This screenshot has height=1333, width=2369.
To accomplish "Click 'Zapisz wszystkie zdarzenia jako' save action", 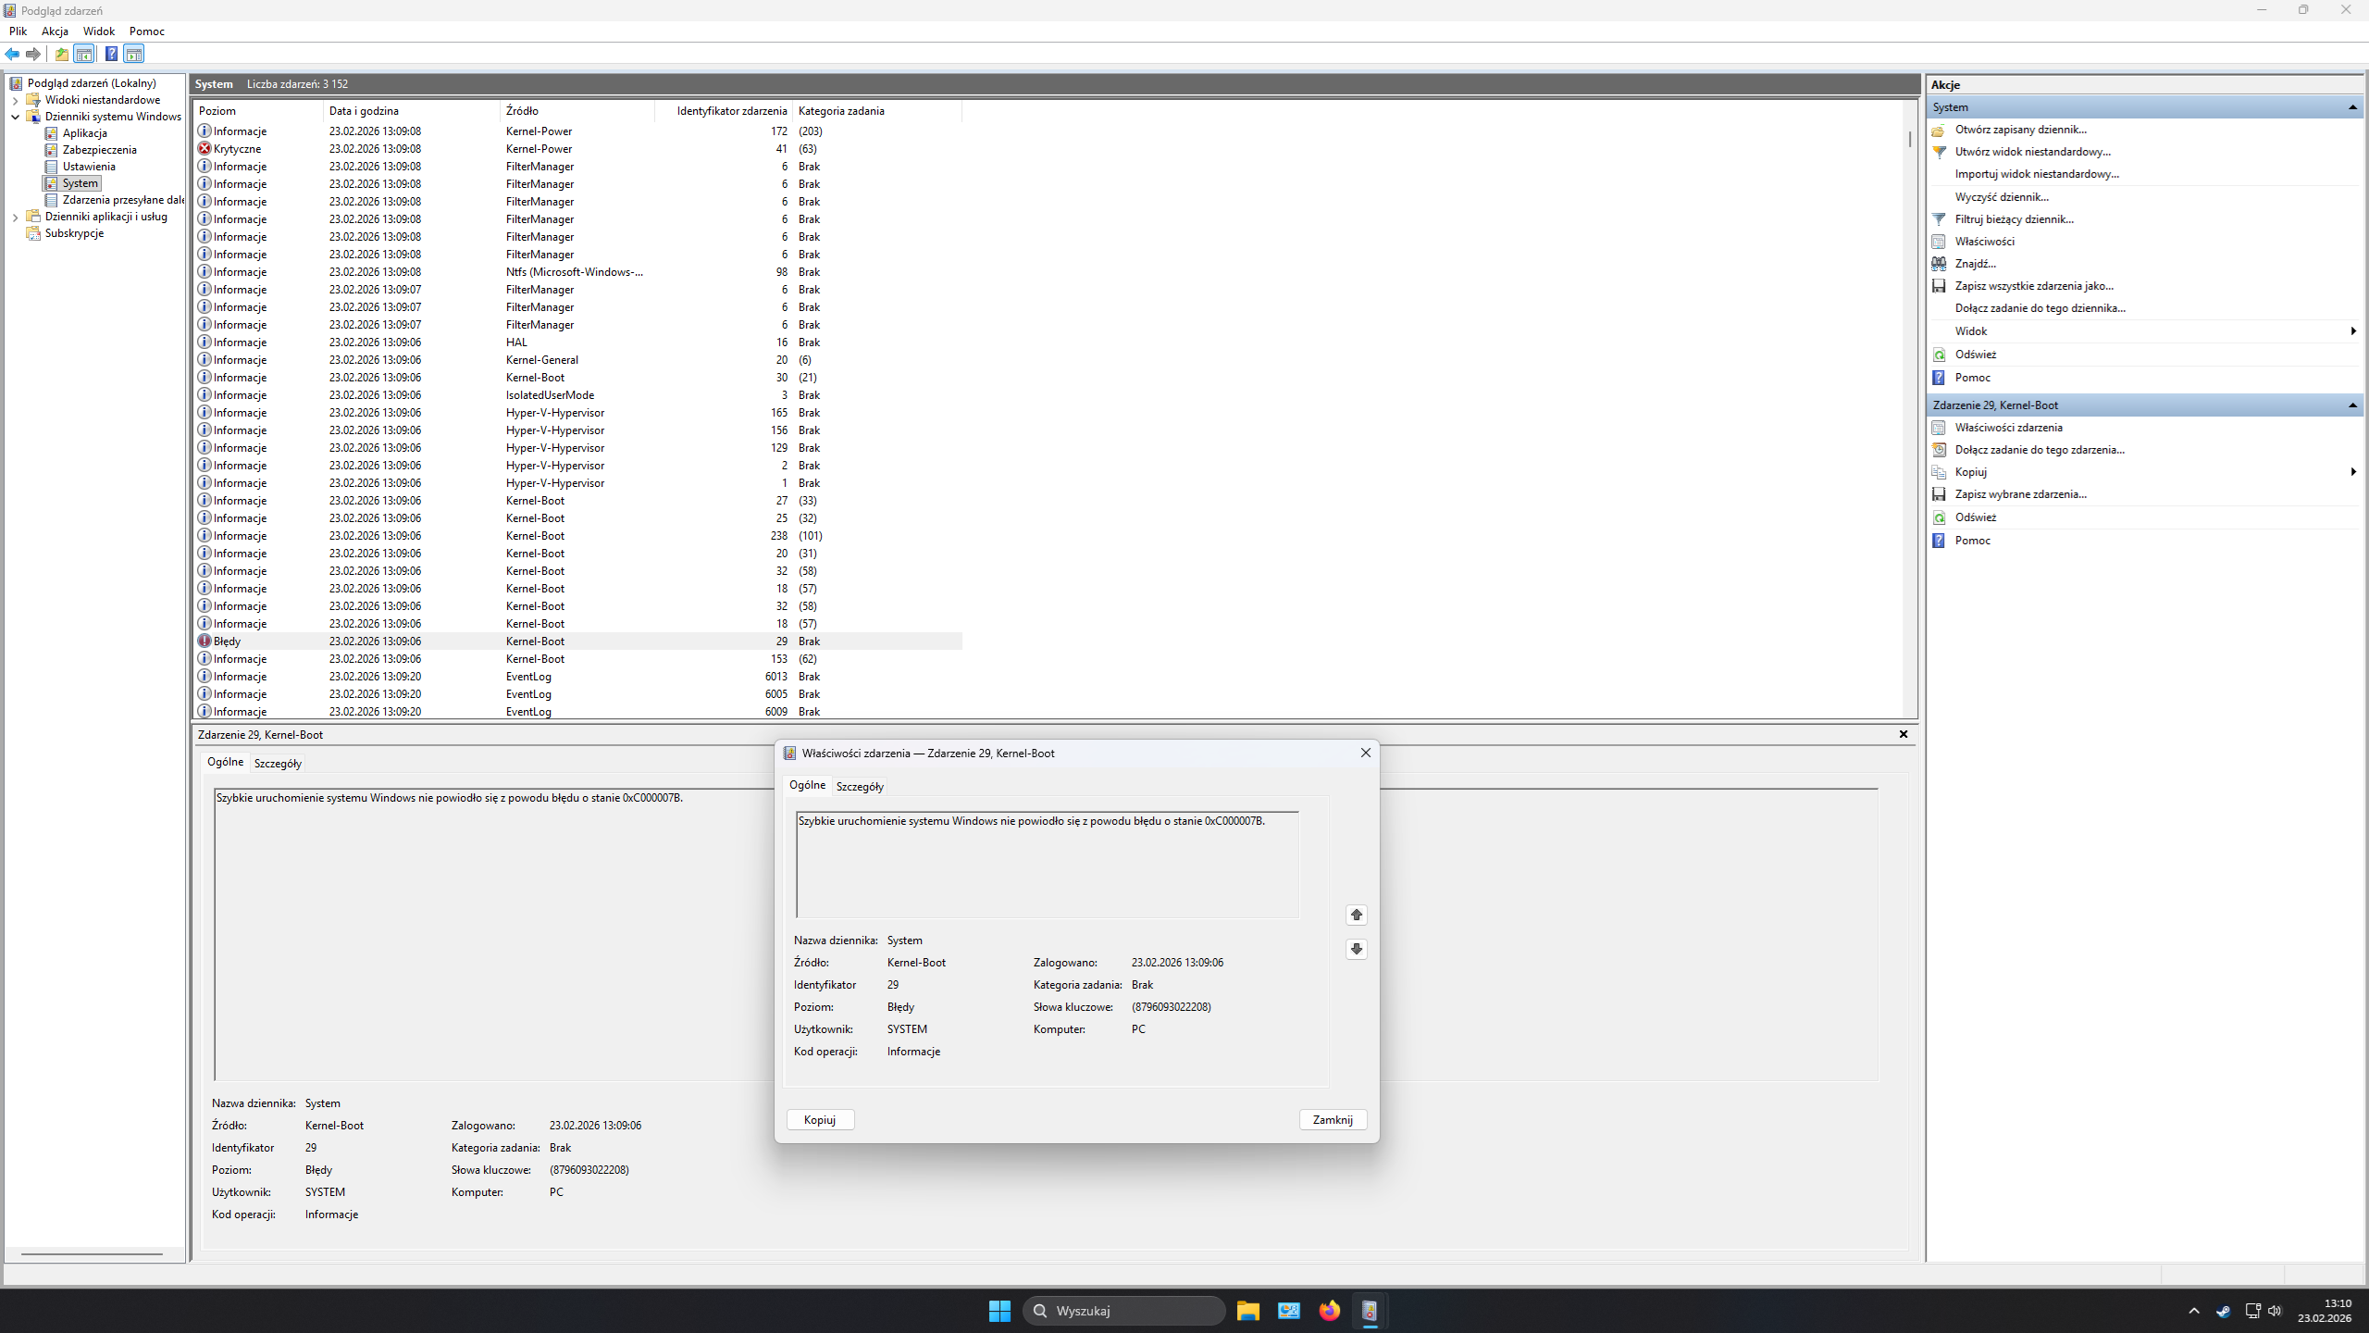I will coord(2033,286).
